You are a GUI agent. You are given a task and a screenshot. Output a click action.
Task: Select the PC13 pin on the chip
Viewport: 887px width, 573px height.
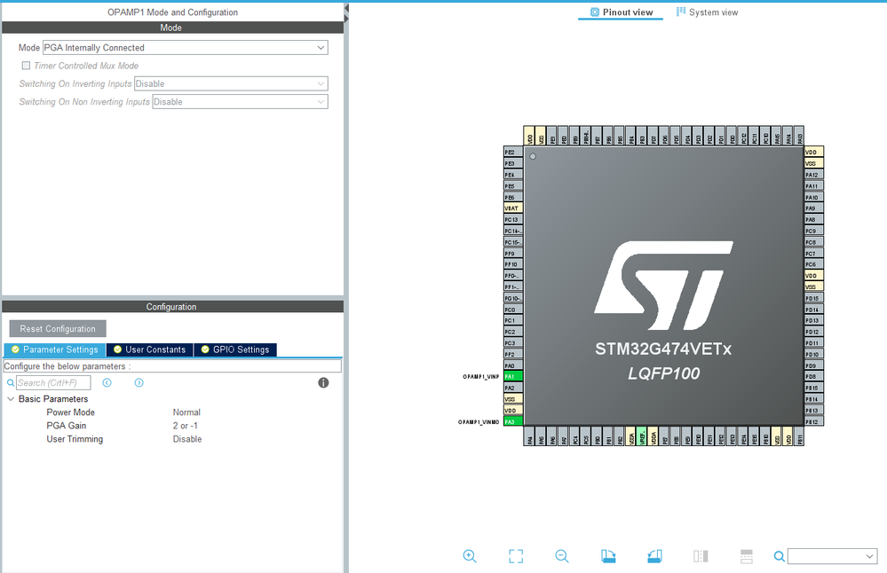513,220
